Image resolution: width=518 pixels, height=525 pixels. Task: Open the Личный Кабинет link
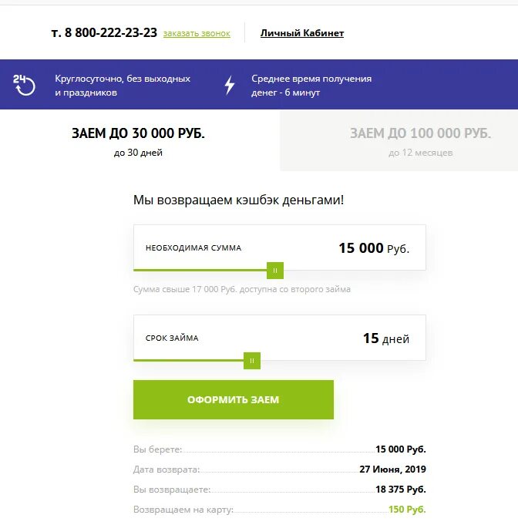(302, 33)
